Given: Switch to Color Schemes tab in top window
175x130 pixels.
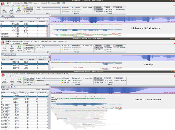Looking at the screenshot, I should [x=16, y=5].
